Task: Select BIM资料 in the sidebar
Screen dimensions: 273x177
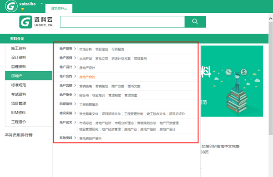Action: tap(19, 113)
